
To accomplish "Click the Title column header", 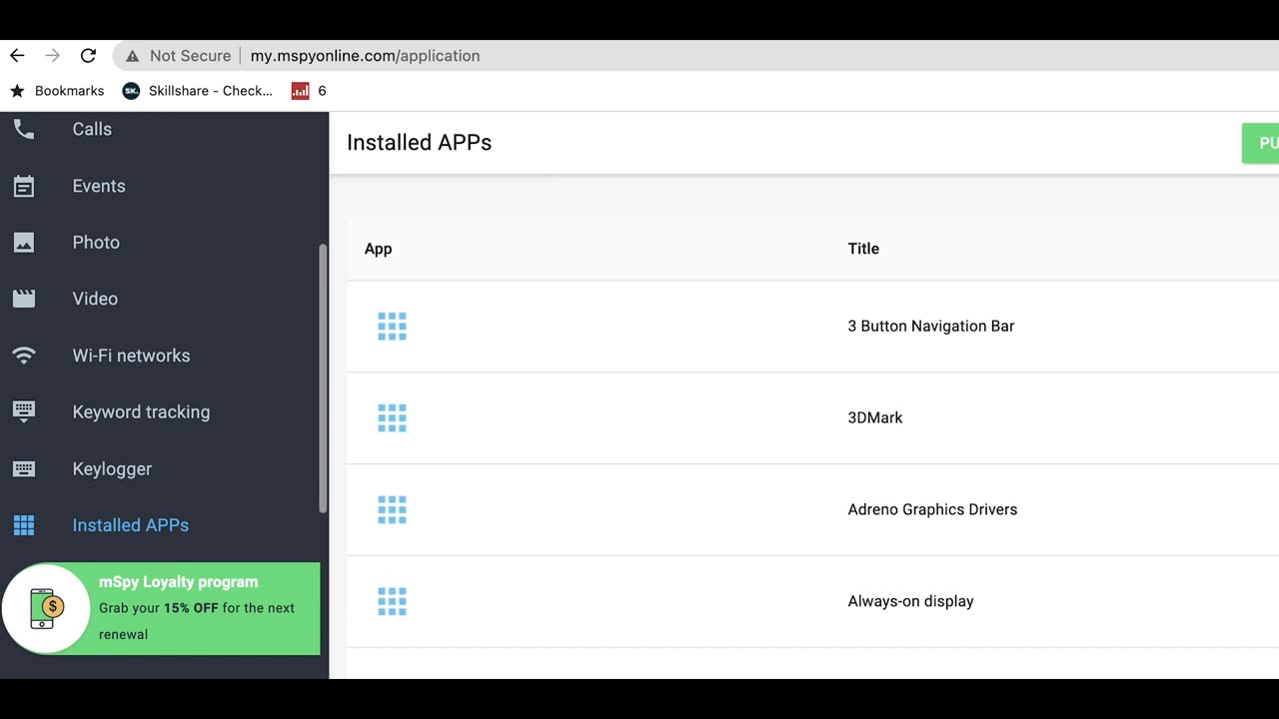I will click(x=863, y=249).
